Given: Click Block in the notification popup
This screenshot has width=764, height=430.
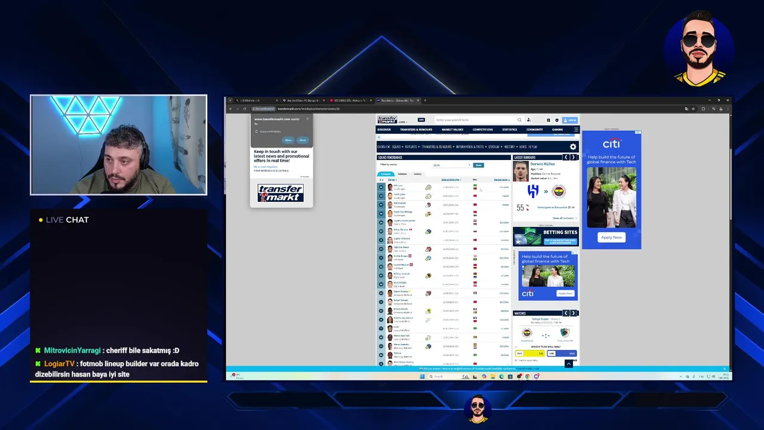Looking at the screenshot, I should 303,140.
